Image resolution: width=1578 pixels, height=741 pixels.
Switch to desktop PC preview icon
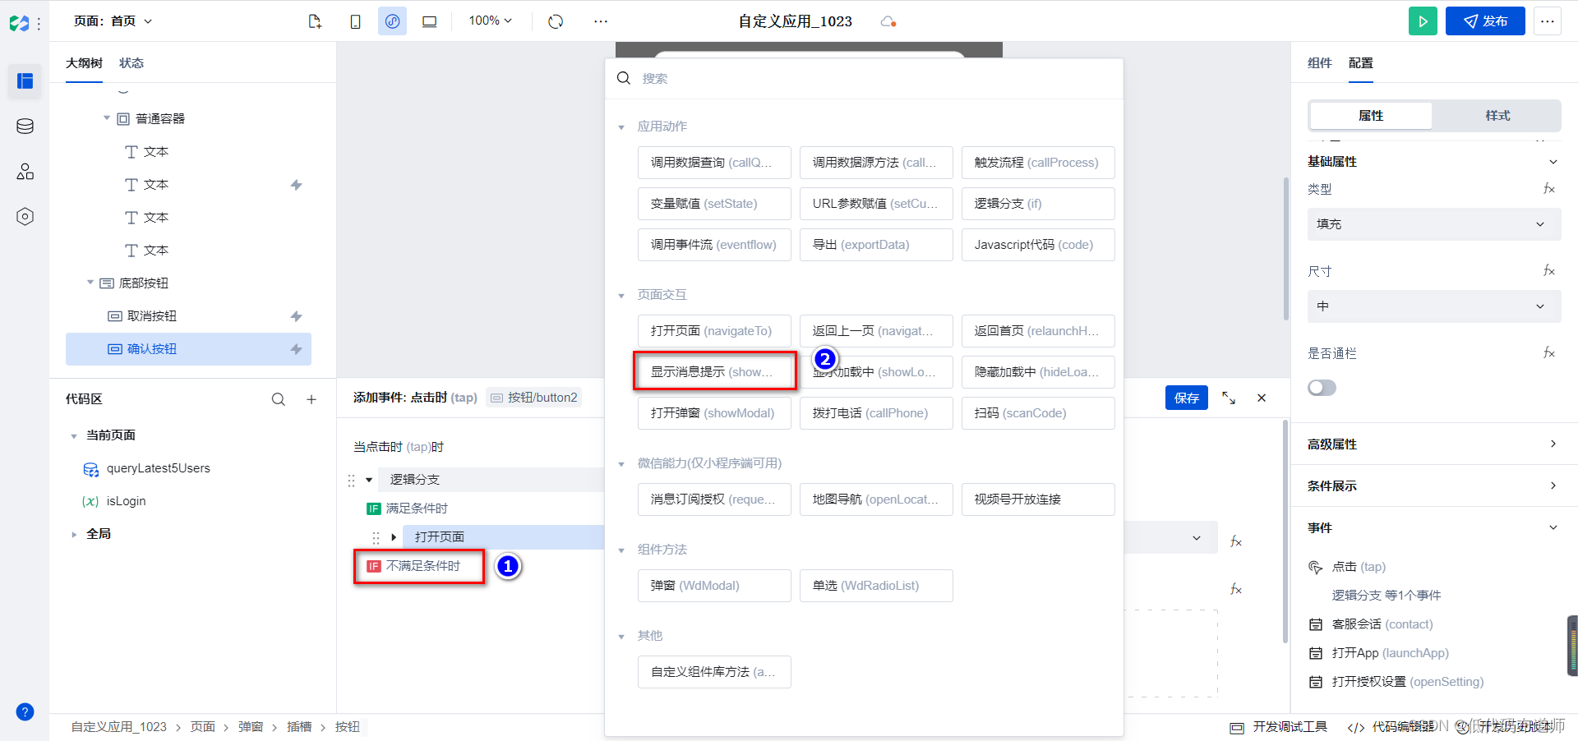click(x=429, y=21)
